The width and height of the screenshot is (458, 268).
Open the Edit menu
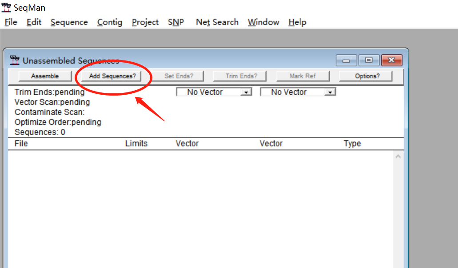34,22
